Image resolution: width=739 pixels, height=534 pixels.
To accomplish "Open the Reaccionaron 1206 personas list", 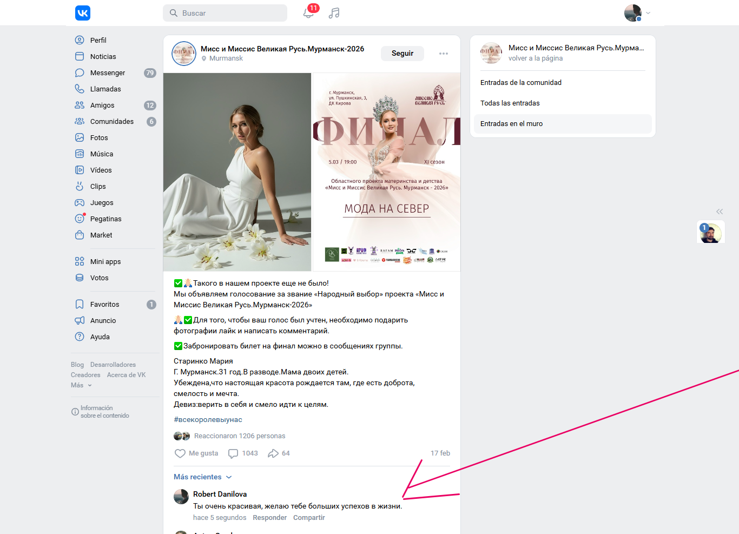I will (240, 436).
